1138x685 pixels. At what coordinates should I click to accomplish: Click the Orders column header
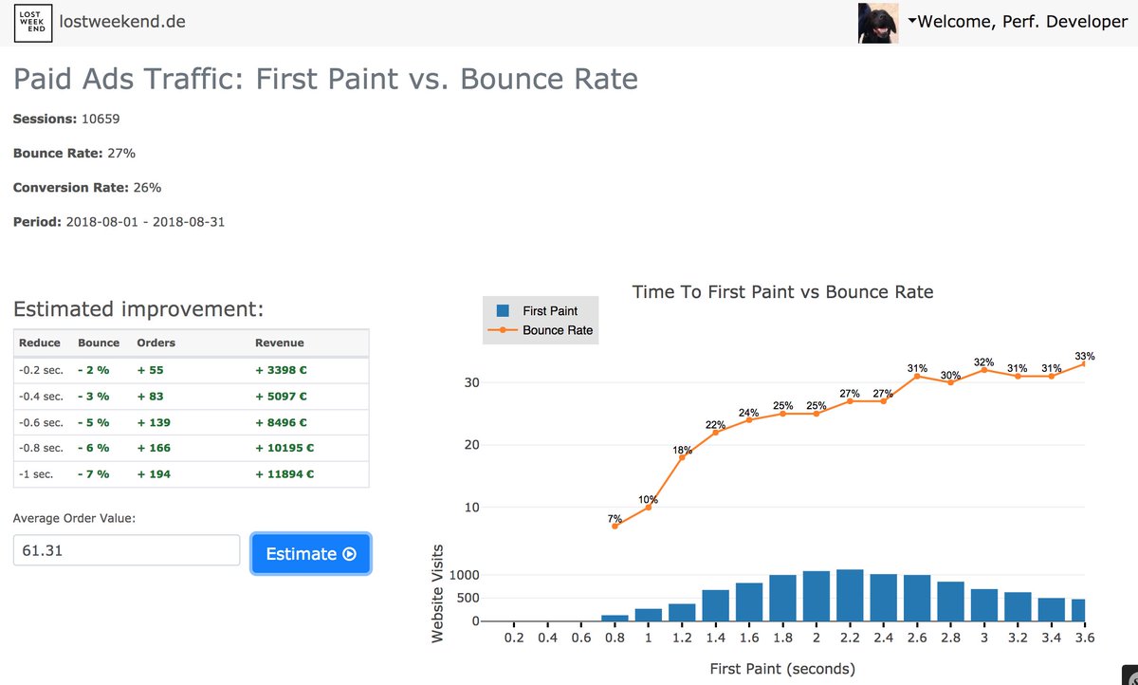[x=156, y=342]
